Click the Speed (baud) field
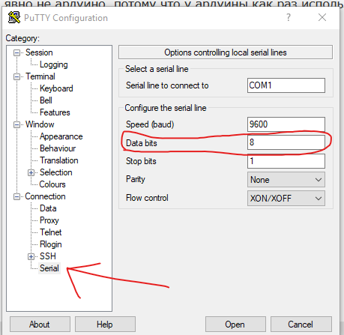 [286, 124]
